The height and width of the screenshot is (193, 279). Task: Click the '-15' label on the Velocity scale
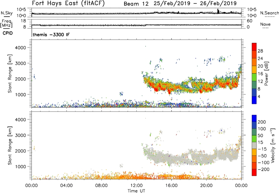click(262, 149)
